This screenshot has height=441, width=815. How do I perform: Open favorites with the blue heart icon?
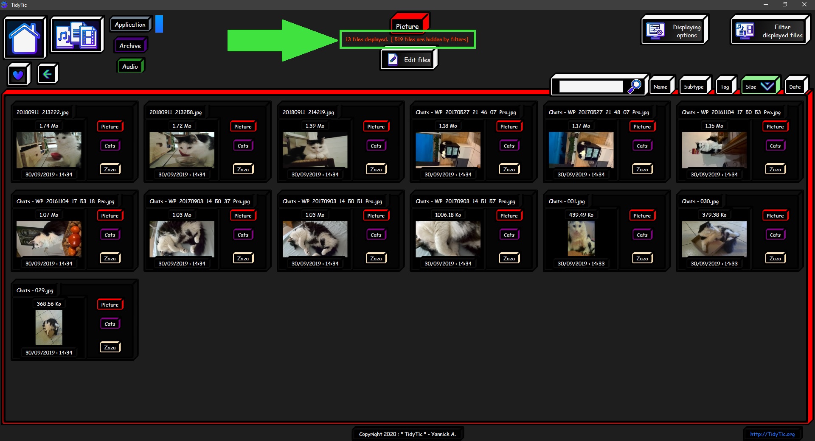coord(18,75)
